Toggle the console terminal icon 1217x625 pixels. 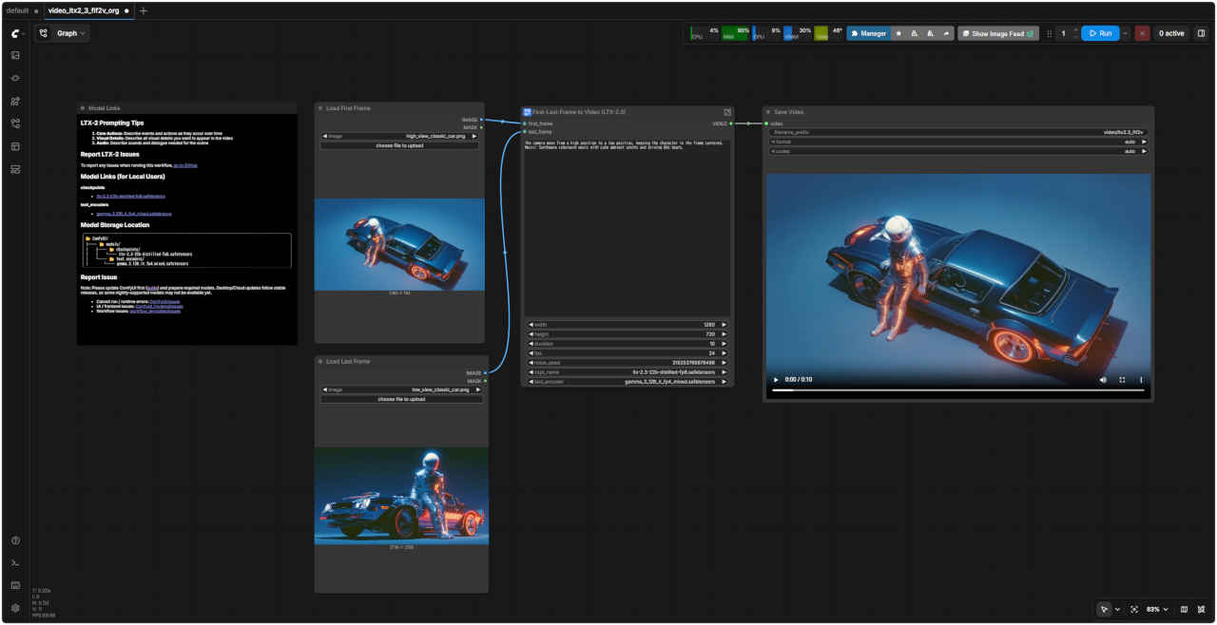(x=15, y=563)
